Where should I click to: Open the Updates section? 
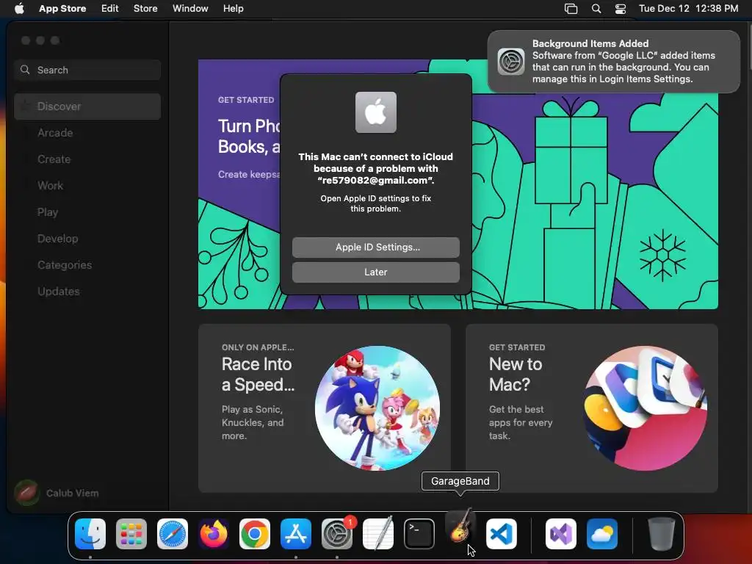(87, 291)
